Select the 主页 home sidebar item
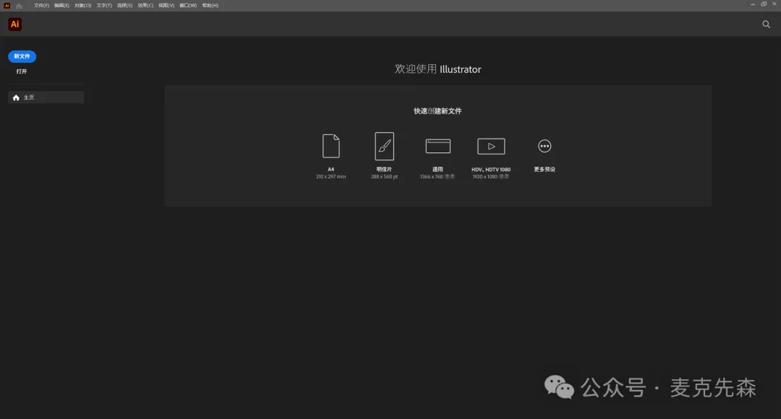The image size is (781, 419). click(46, 98)
